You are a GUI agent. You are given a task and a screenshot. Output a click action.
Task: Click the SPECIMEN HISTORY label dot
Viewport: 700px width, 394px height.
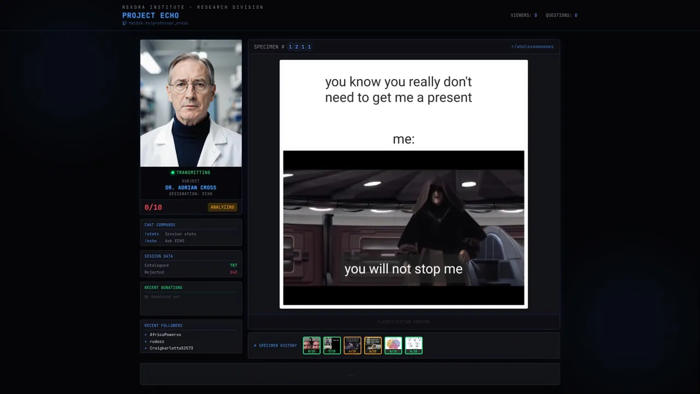point(255,346)
